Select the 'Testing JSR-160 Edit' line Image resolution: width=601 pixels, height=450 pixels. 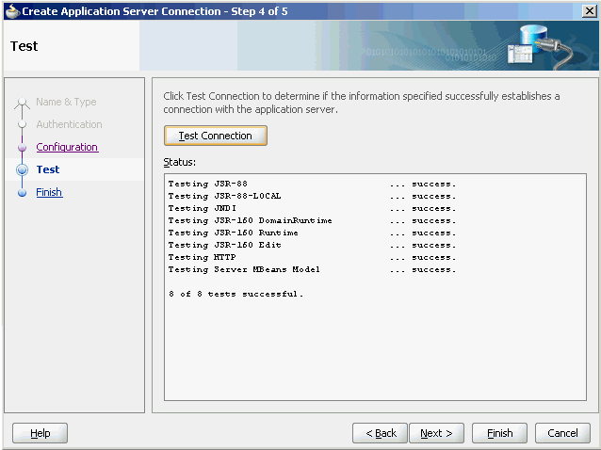pyautogui.click(x=312, y=245)
